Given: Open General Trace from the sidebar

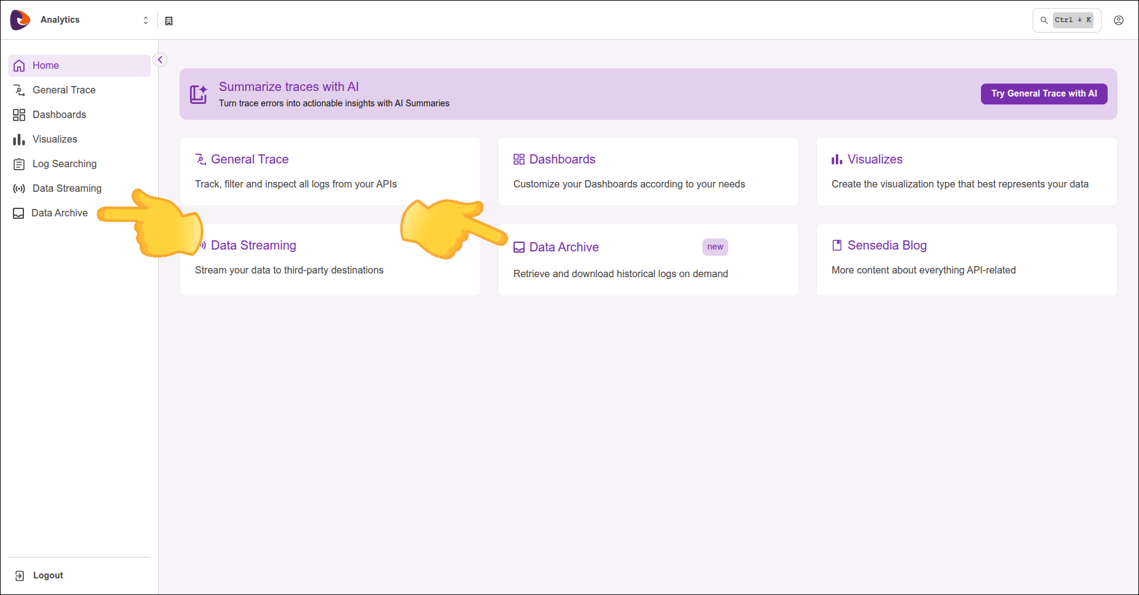Looking at the screenshot, I should click(64, 90).
